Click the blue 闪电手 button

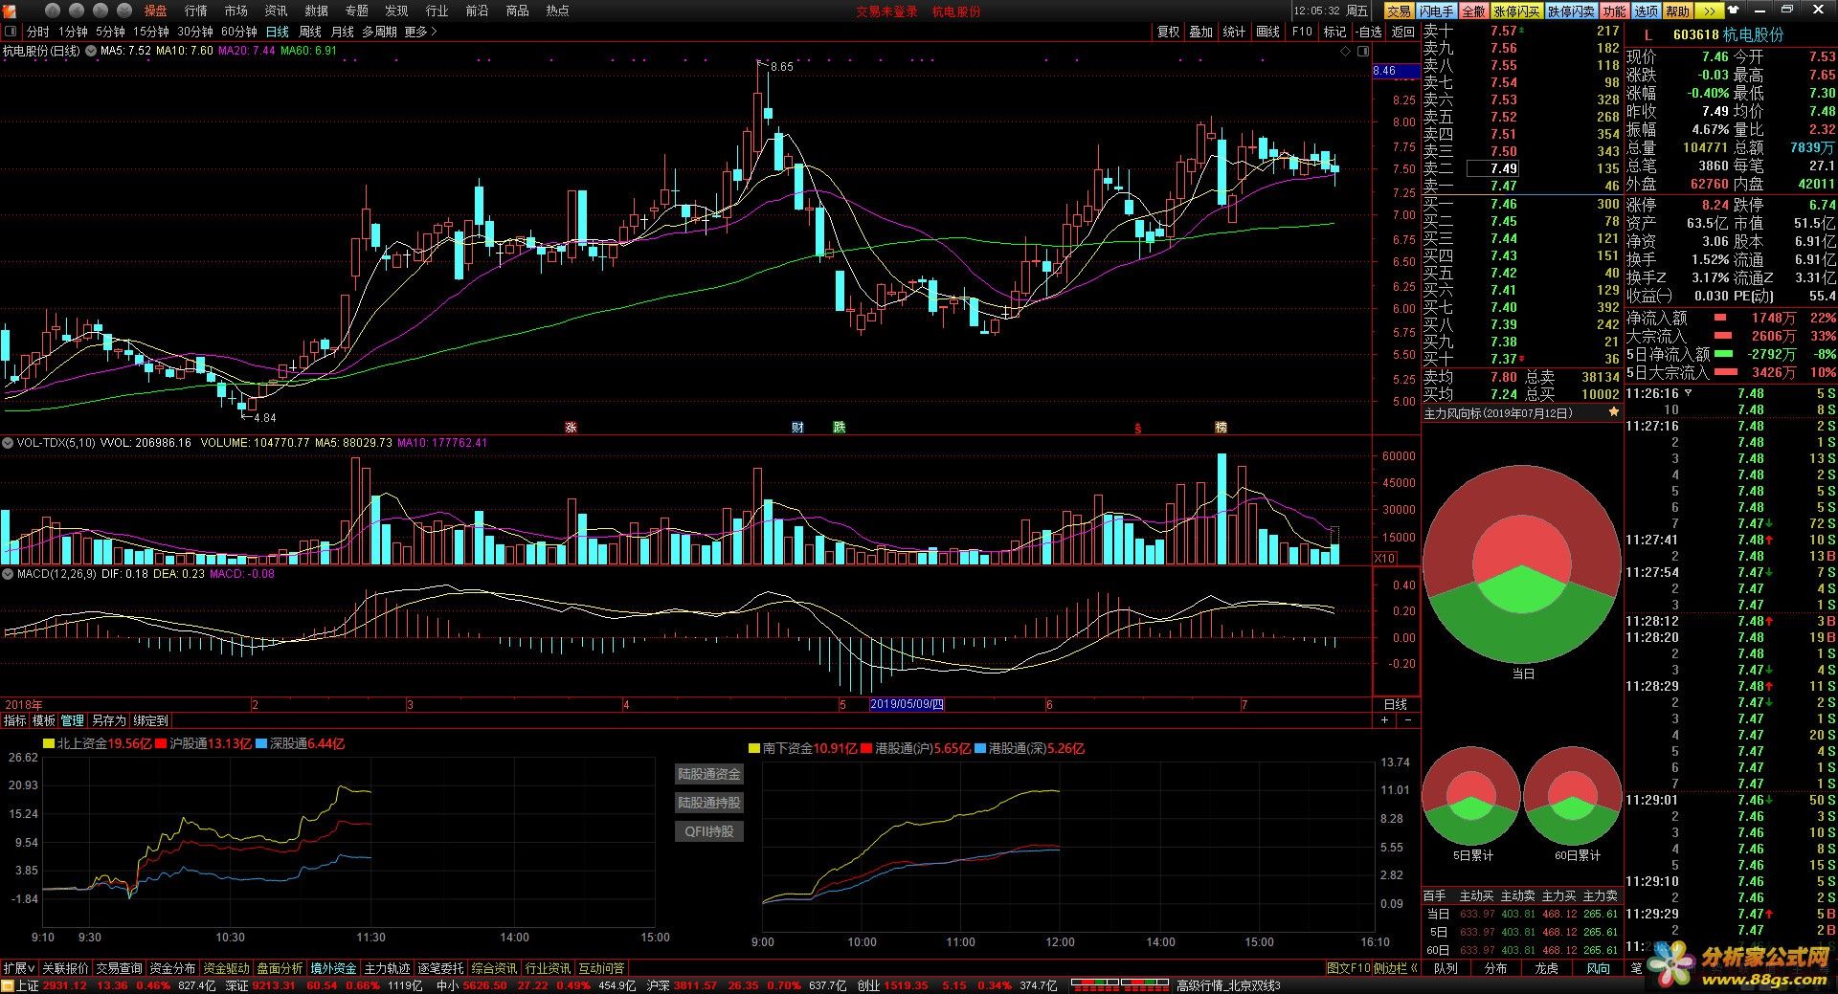click(x=1436, y=11)
